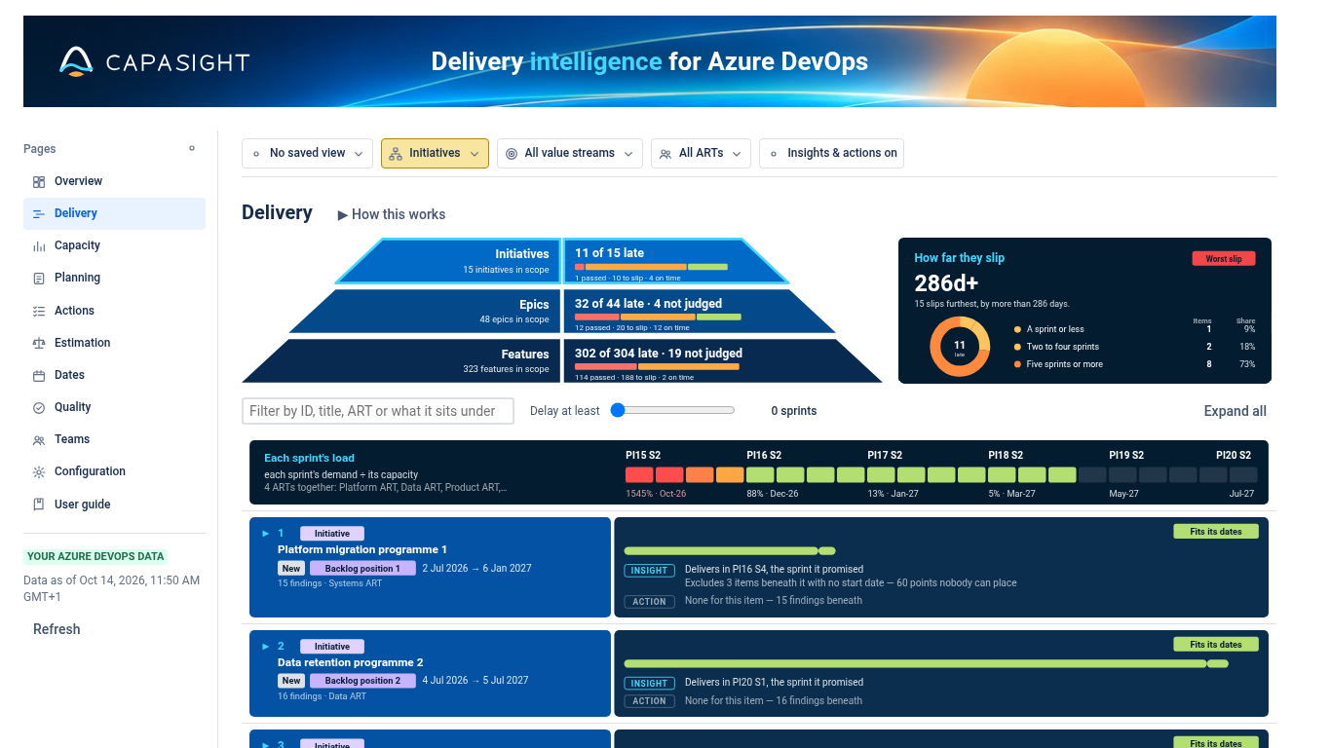Open Overview via its grid icon

pos(39,182)
